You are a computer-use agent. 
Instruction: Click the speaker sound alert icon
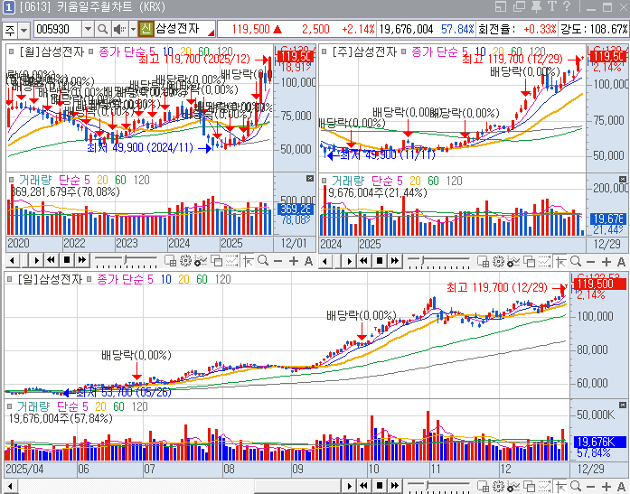tap(119, 29)
